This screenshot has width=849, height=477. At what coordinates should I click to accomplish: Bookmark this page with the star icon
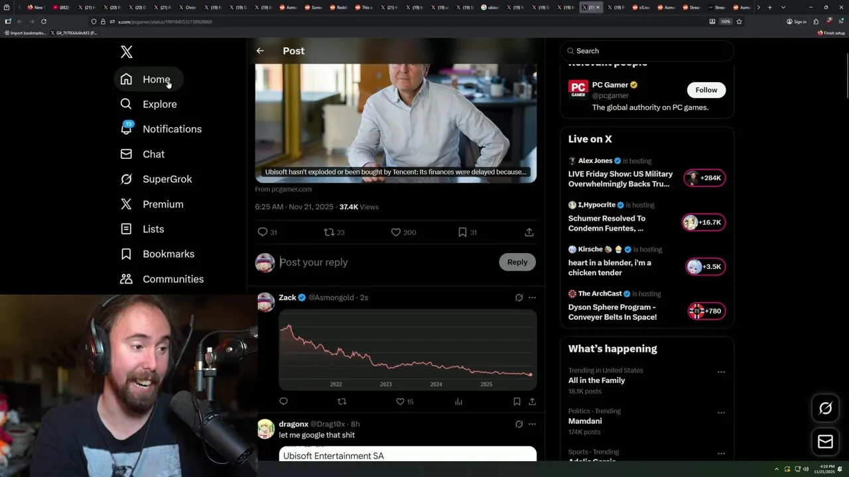pos(739,21)
